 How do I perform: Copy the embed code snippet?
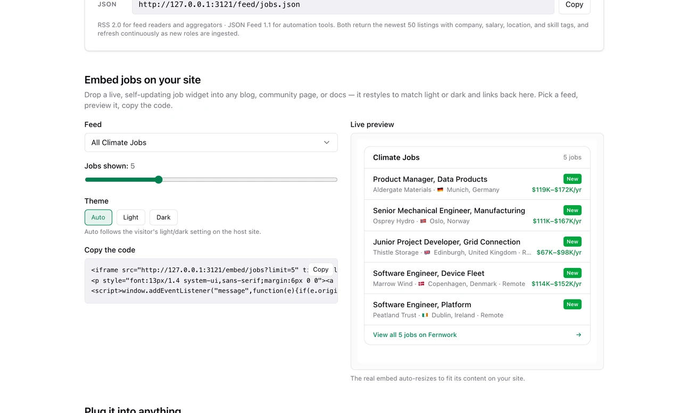click(x=320, y=269)
